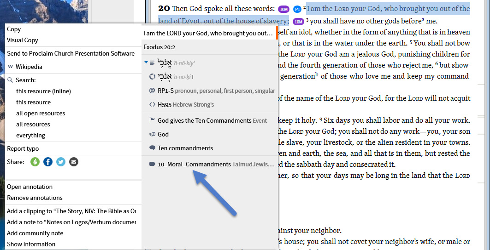Click 'Then God spoke all these words:' text
This screenshot has height=250, width=490.
223,9
